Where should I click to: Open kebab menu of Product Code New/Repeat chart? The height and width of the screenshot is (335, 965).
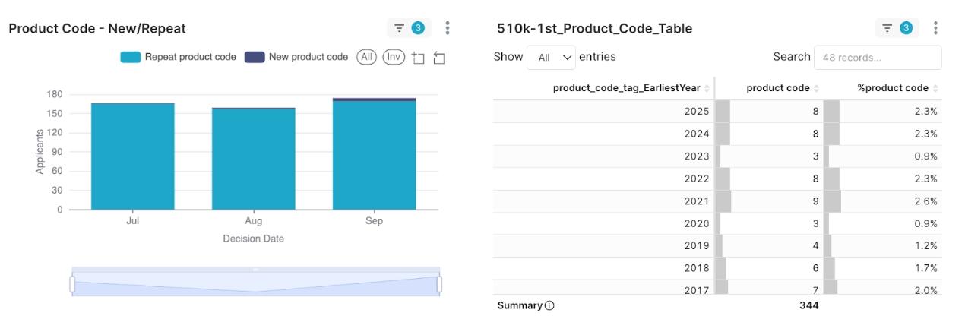pyautogui.click(x=448, y=28)
